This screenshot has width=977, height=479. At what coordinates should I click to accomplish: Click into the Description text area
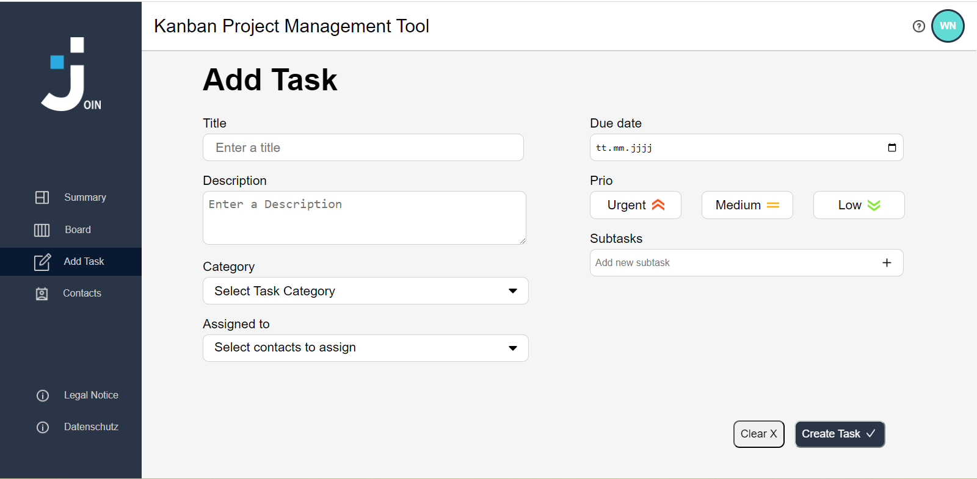click(364, 218)
